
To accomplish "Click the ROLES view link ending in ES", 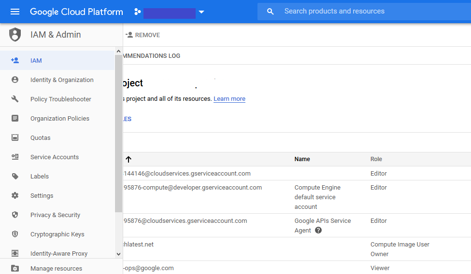I will coord(128,119).
